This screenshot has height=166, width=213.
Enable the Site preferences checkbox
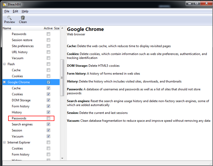(48, 46)
